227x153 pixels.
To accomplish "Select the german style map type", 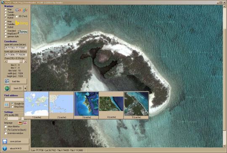I will click(5, 36).
